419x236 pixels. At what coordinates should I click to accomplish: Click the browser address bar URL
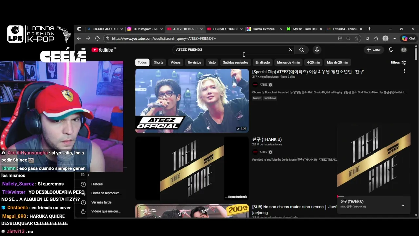pos(164,38)
